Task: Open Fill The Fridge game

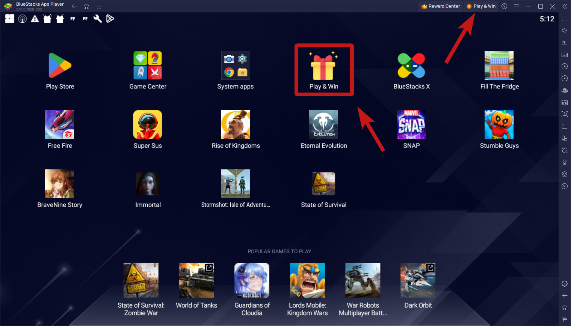Action: (x=499, y=66)
